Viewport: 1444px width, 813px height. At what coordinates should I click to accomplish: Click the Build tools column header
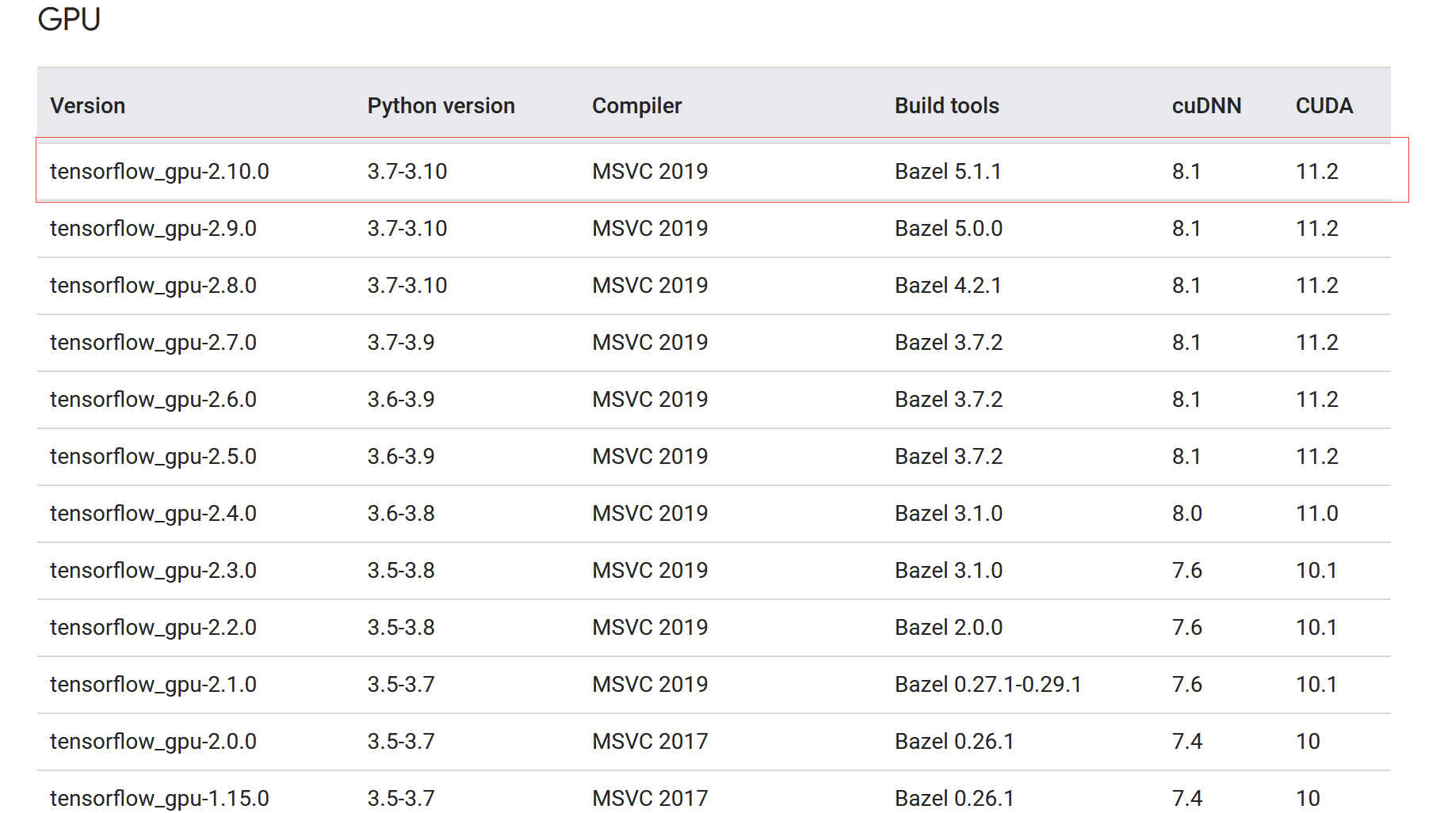(946, 105)
